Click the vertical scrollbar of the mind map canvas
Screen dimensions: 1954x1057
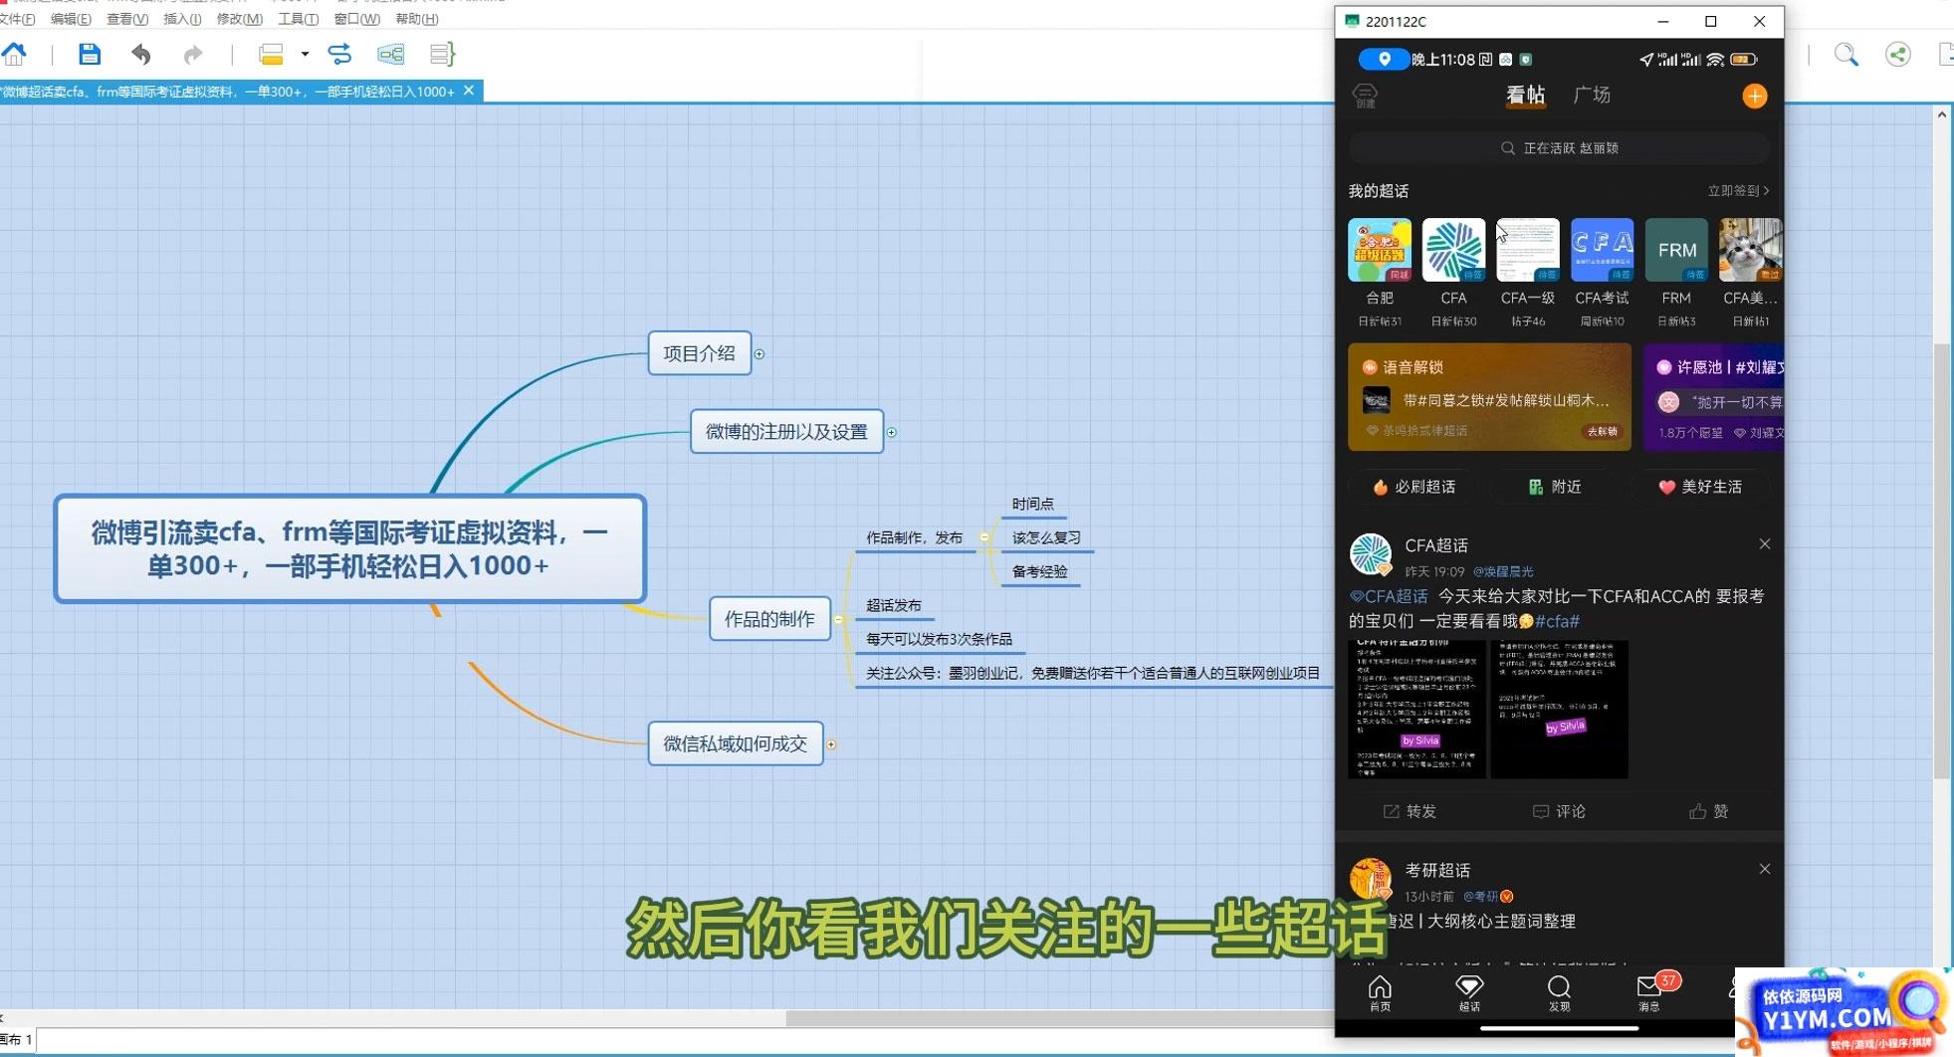tap(1941, 561)
